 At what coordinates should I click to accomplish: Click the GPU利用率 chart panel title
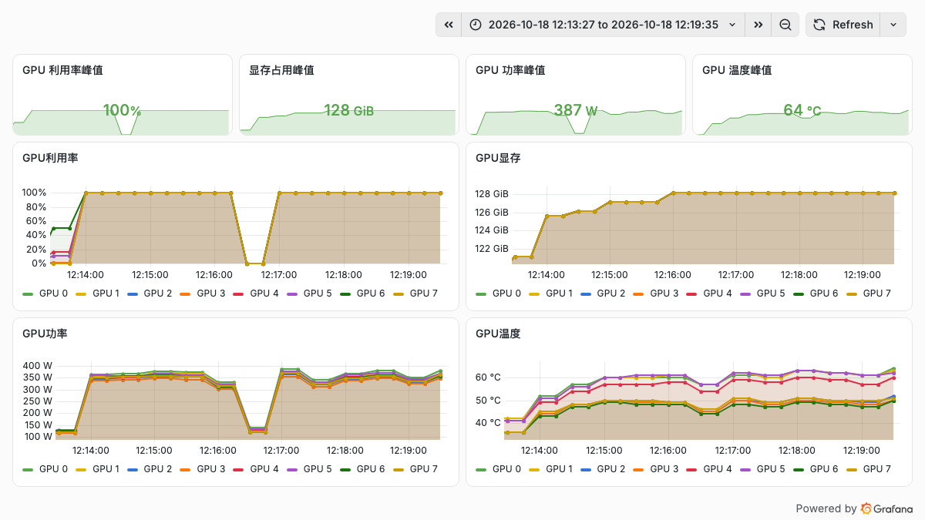click(50, 158)
